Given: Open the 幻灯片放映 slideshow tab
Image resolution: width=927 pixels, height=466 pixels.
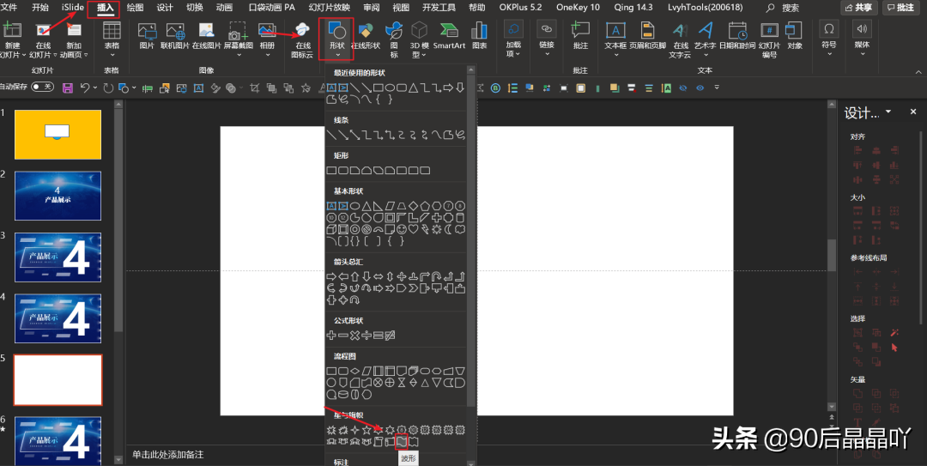Looking at the screenshot, I should 330,8.
